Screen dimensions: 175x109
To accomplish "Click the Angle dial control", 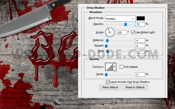I will pyautogui.click(x=110, y=32).
